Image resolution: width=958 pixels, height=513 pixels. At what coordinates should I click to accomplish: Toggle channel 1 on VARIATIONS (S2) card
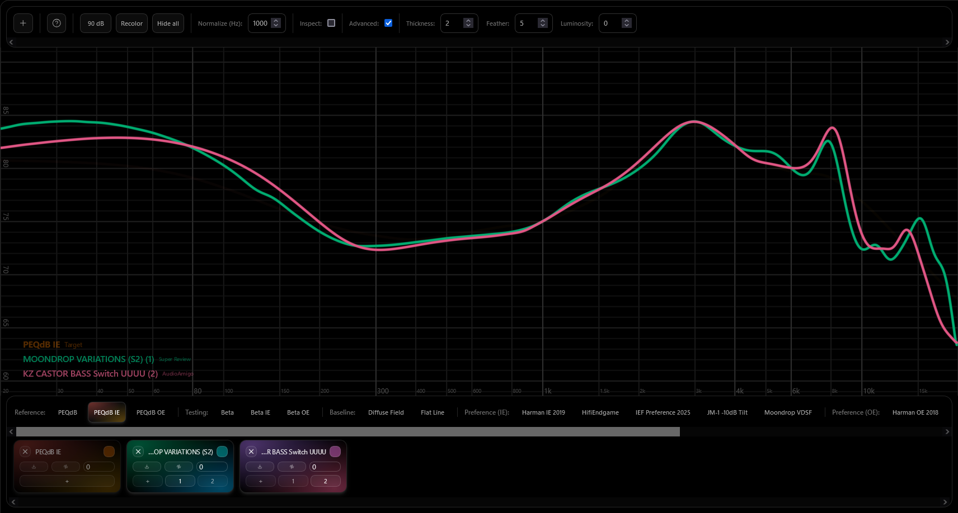pyautogui.click(x=180, y=481)
